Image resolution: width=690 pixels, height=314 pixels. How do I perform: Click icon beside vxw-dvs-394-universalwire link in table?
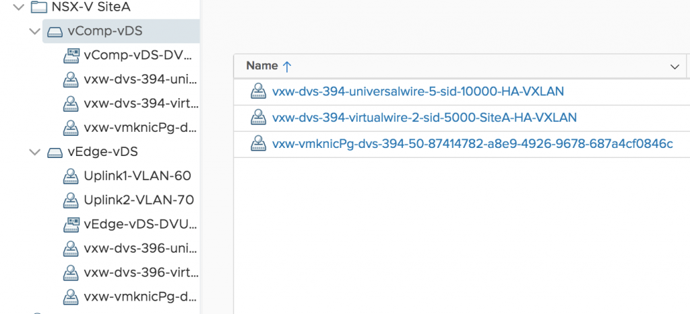point(258,91)
